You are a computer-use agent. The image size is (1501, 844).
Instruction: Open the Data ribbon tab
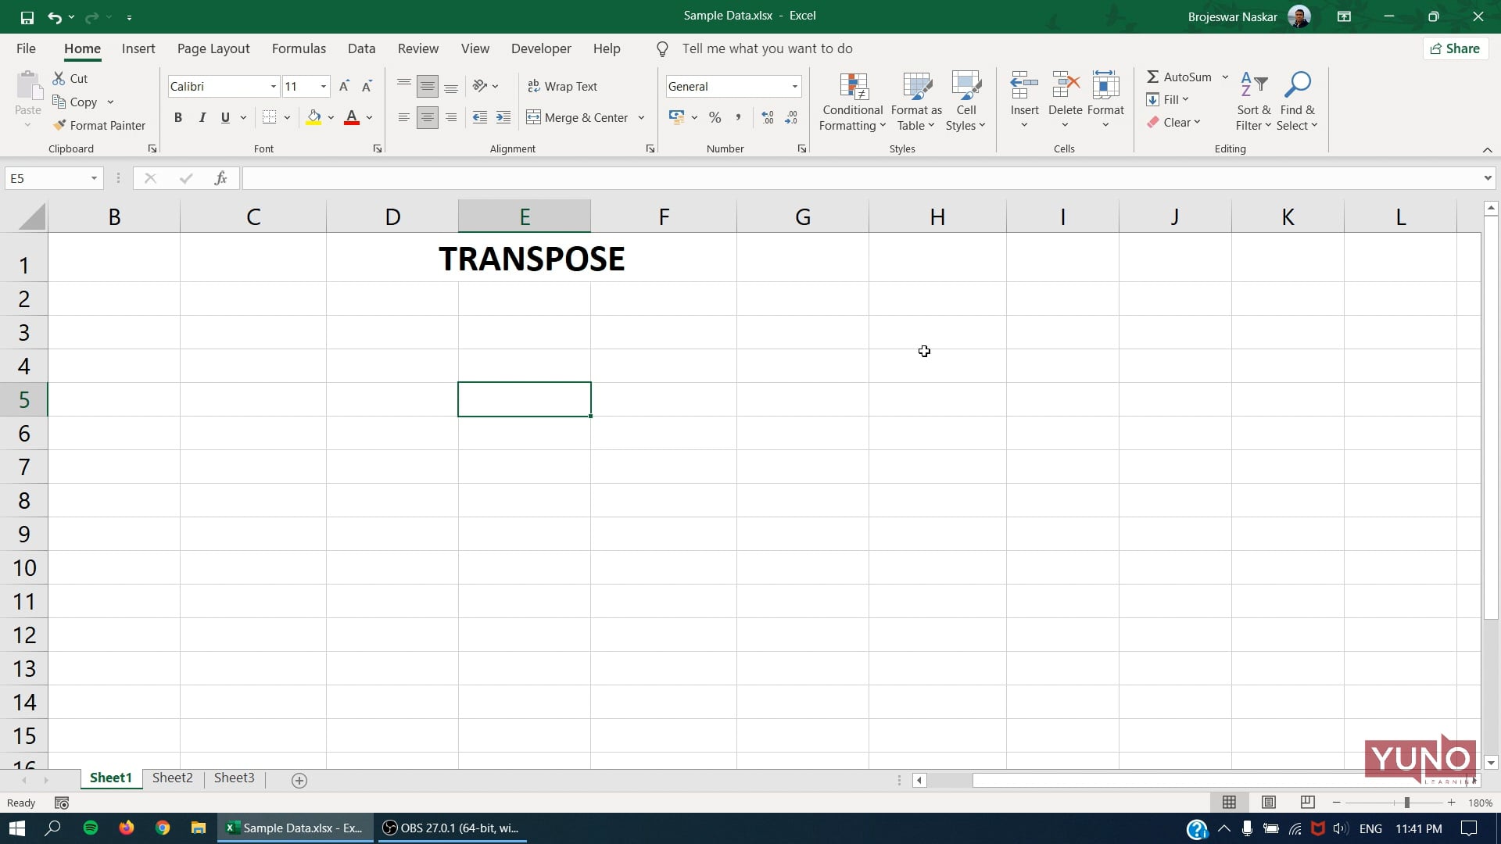[x=361, y=48]
